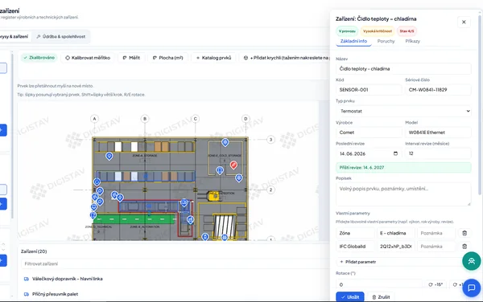Click the Název input field

pos(403,69)
